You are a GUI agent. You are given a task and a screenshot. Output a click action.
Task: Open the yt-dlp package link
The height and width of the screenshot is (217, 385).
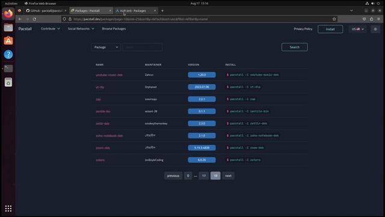[x=100, y=87]
